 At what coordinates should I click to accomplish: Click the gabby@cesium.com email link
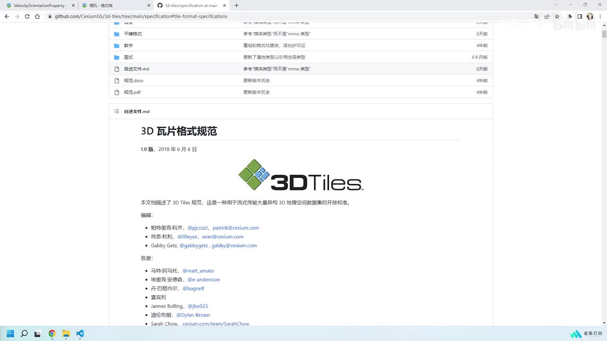(x=234, y=246)
